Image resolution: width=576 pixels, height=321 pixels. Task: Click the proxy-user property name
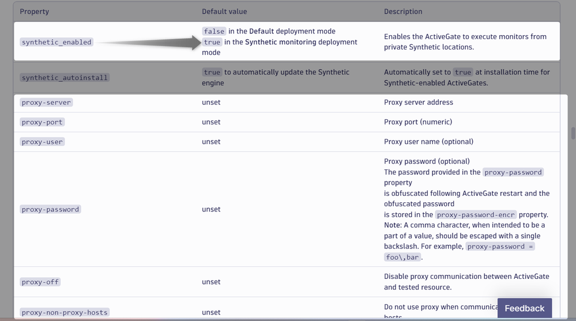pos(42,142)
